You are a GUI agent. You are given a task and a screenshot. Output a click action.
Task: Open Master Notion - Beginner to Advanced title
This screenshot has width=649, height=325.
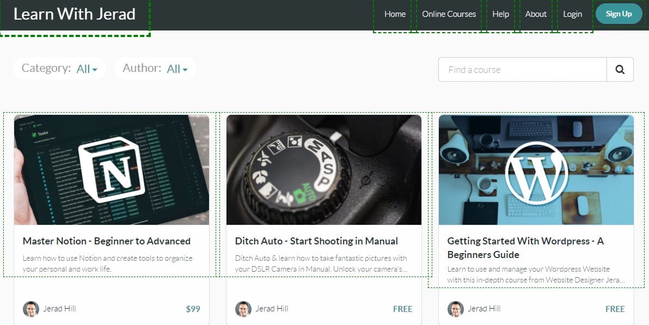[x=107, y=241]
